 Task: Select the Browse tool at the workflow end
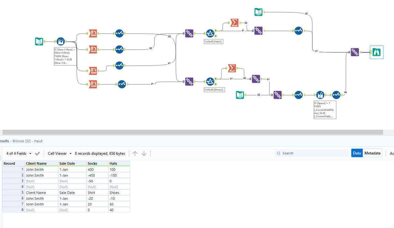click(x=376, y=52)
